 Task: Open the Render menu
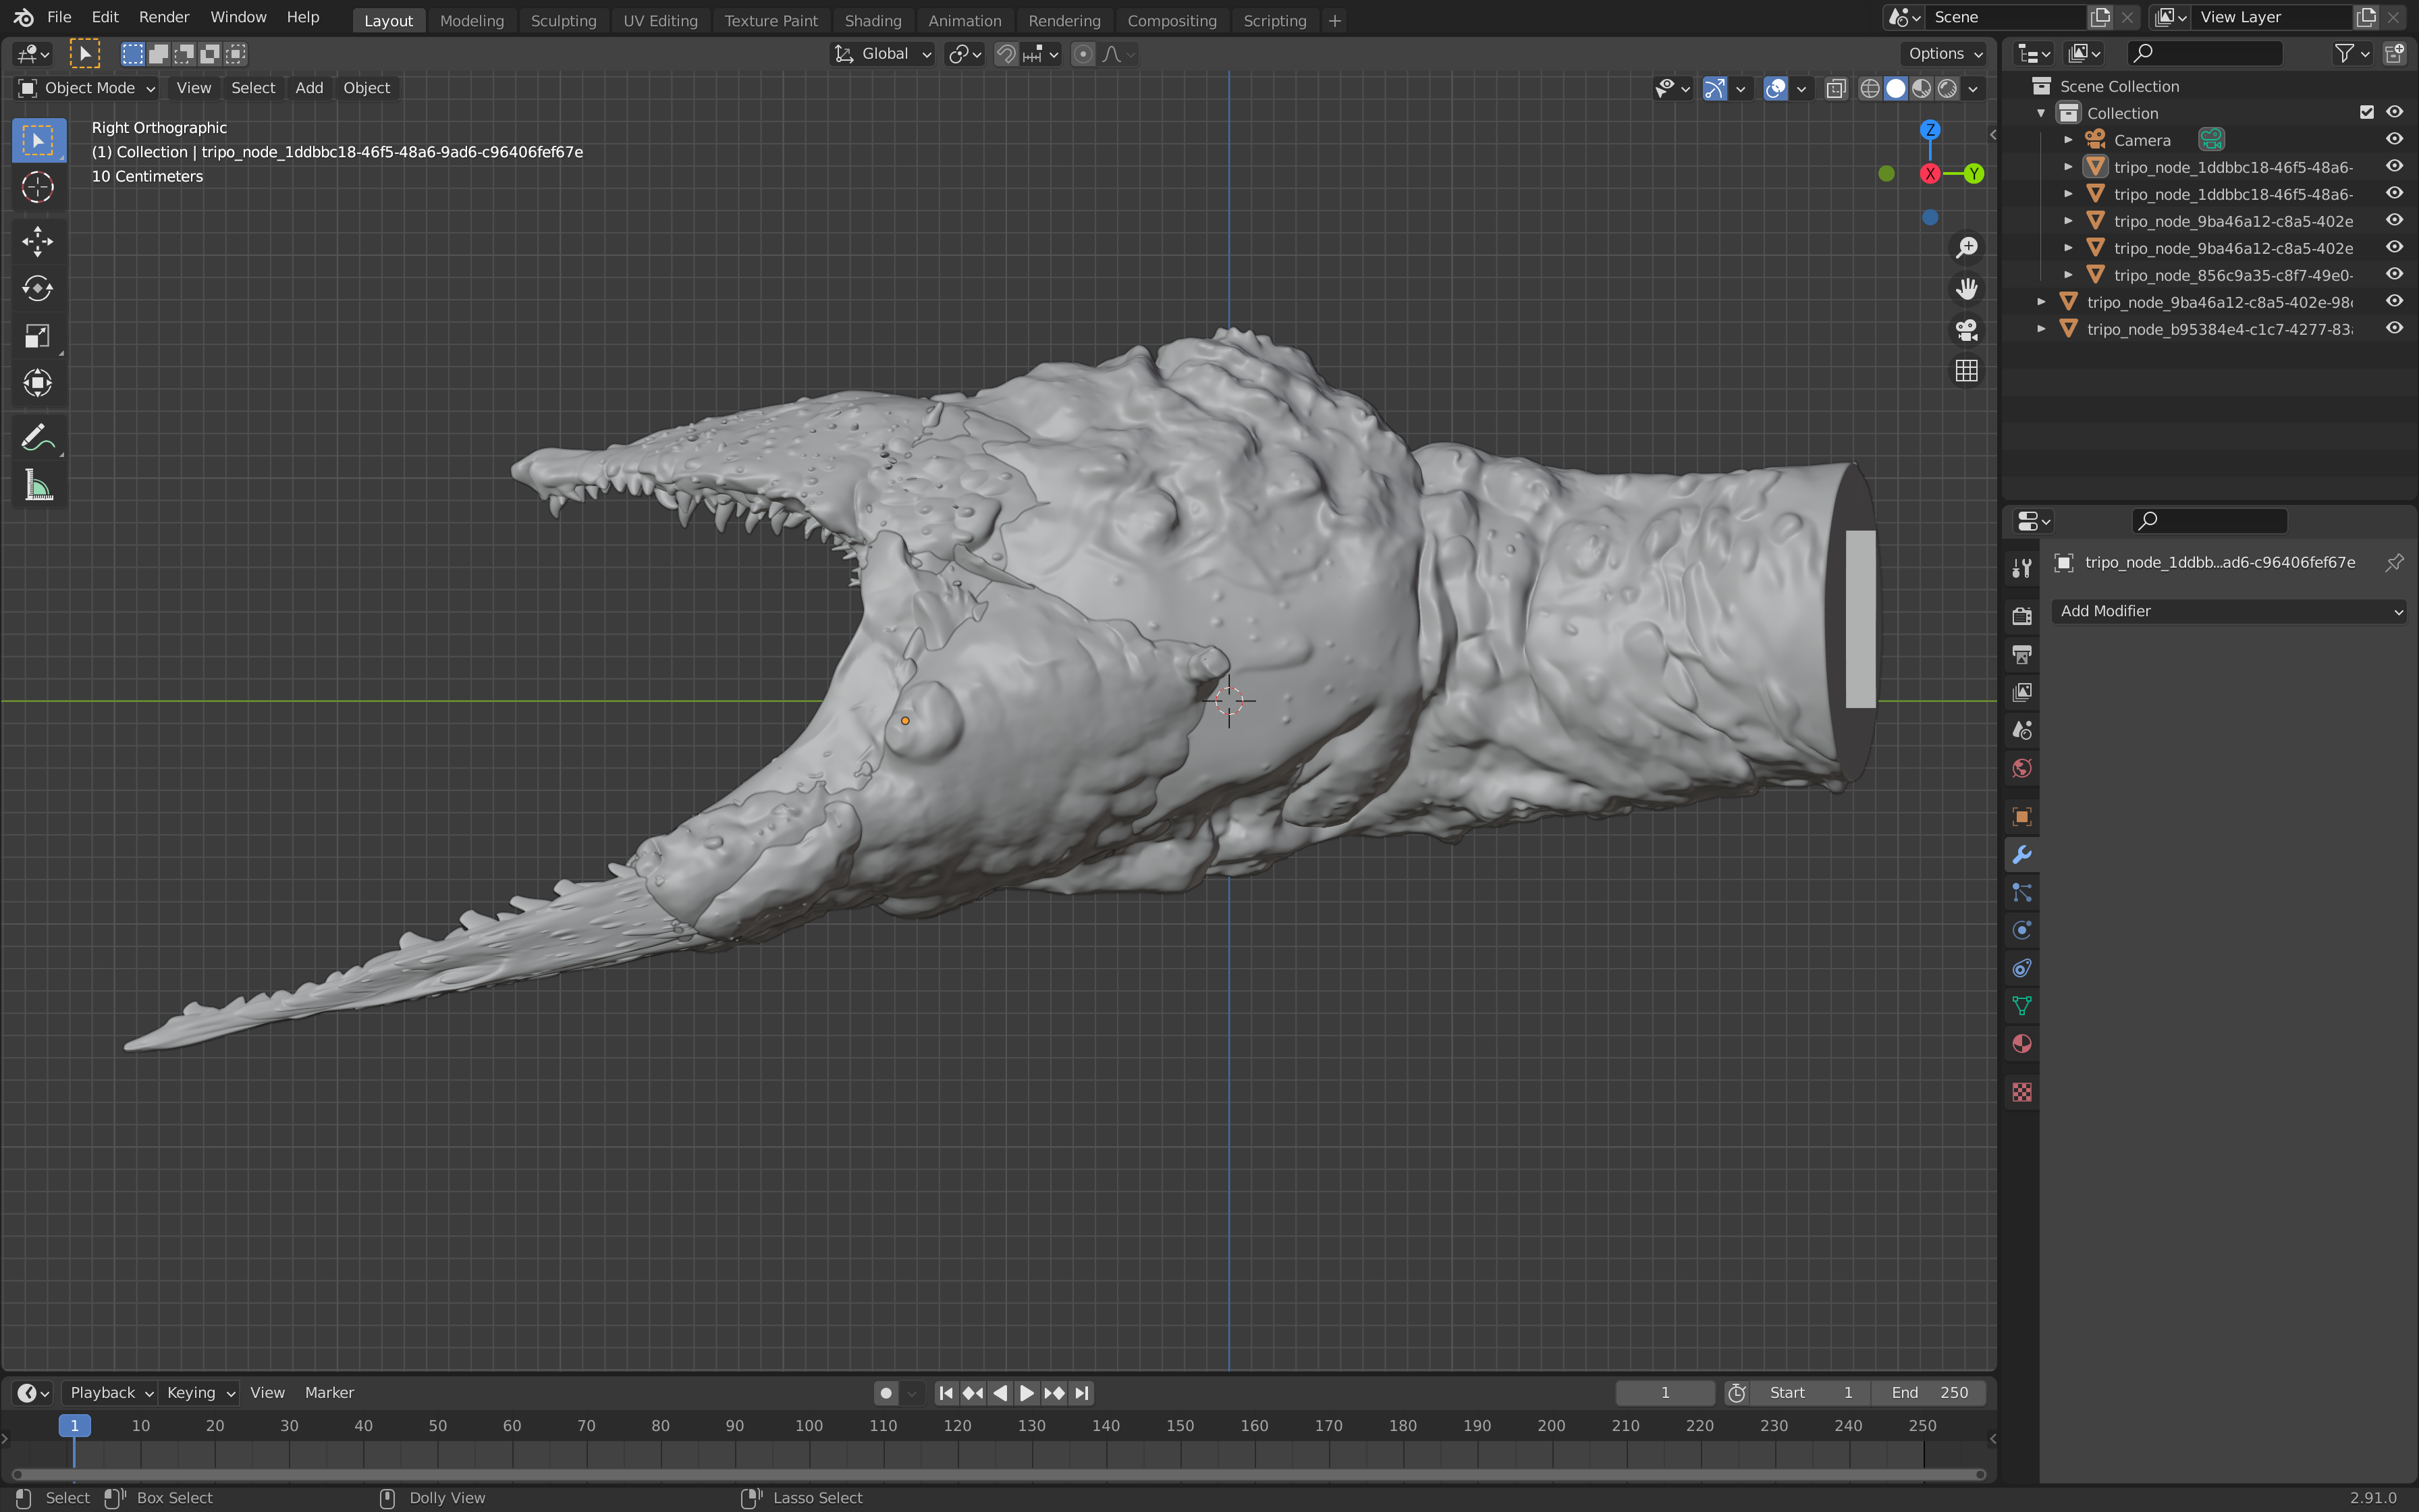[x=164, y=17]
